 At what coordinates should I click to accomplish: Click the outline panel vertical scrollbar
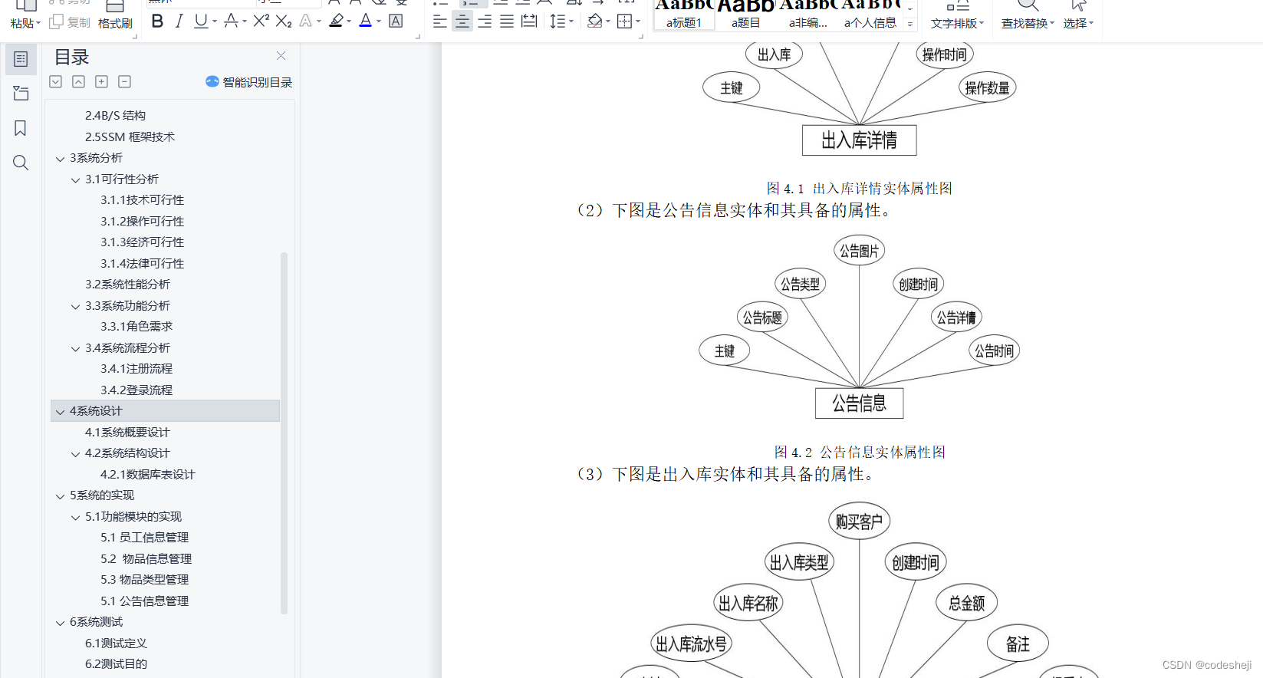tap(284, 433)
